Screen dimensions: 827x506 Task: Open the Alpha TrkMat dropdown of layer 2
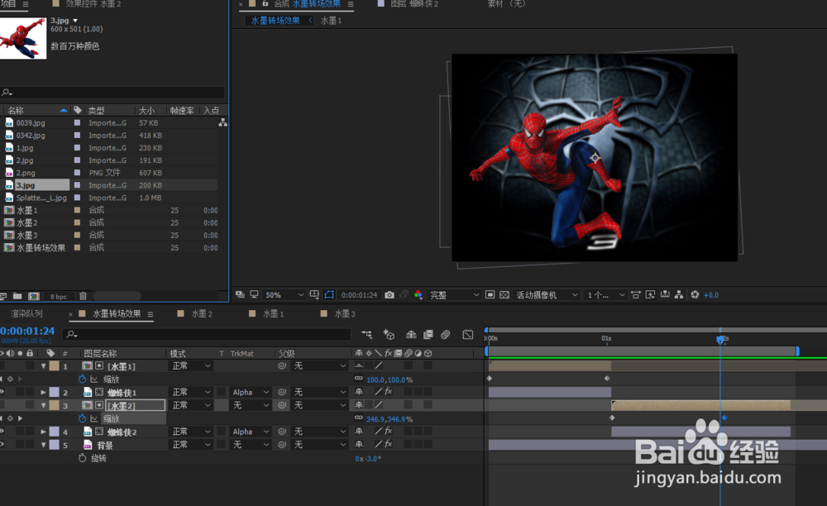click(251, 392)
